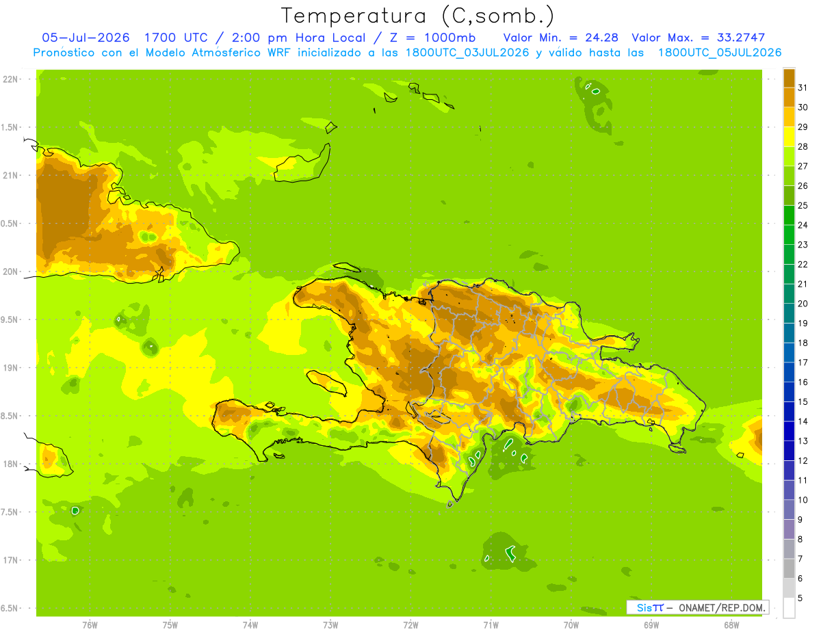Click the "76W" longitude axis label

[x=90, y=625]
